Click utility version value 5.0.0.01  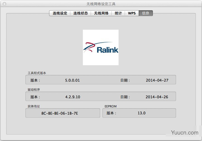click(72, 80)
